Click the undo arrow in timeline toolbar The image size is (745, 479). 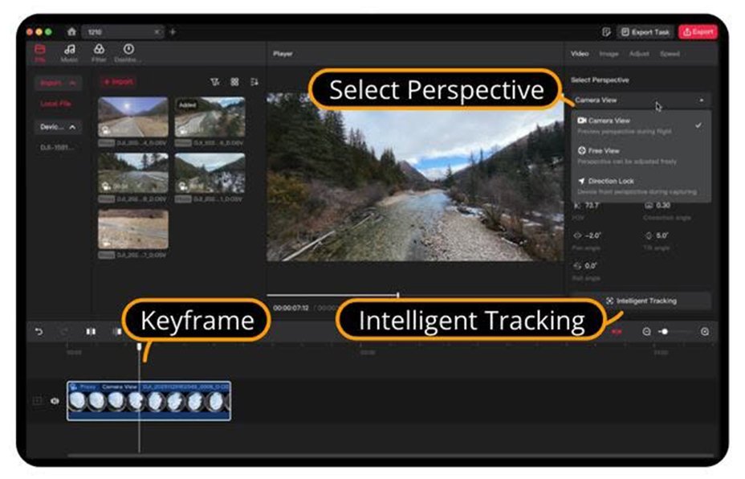coord(39,332)
